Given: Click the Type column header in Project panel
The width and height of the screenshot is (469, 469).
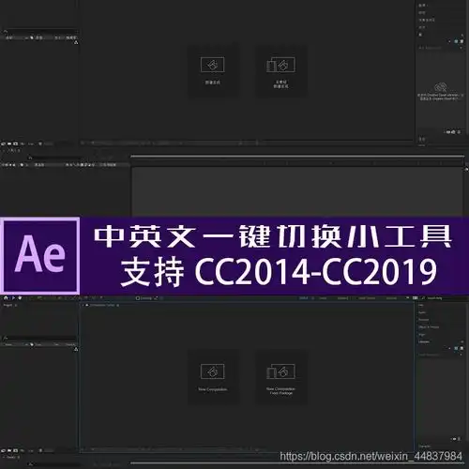Looking at the screenshot, I should pyautogui.click(x=38, y=344).
